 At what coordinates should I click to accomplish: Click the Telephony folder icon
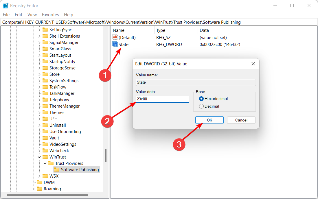[x=45, y=100]
